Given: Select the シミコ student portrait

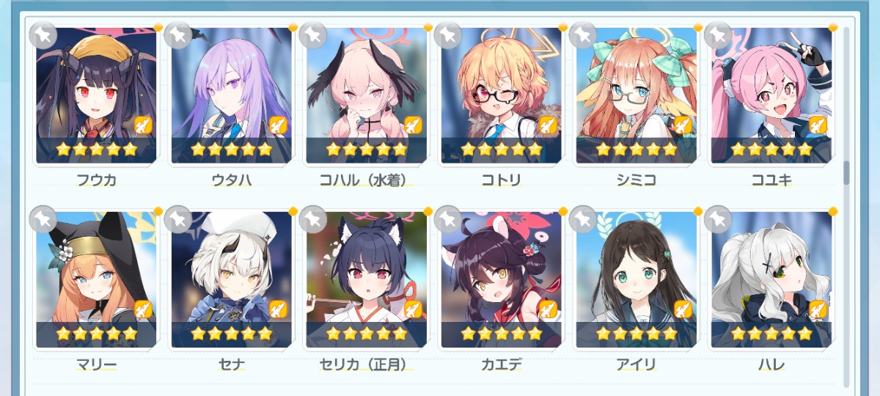Looking at the screenshot, I should (x=637, y=95).
